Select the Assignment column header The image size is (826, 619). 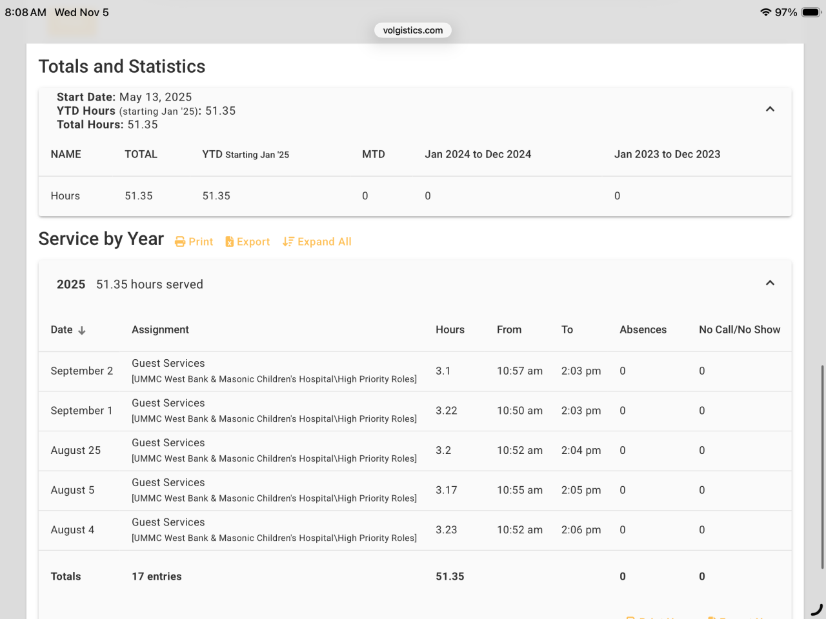coord(160,329)
